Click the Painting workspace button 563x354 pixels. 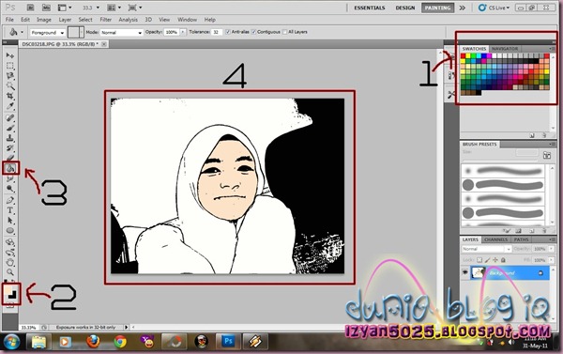pos(437,8)
